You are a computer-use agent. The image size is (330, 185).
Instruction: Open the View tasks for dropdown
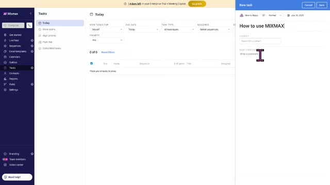pos(107,30)
